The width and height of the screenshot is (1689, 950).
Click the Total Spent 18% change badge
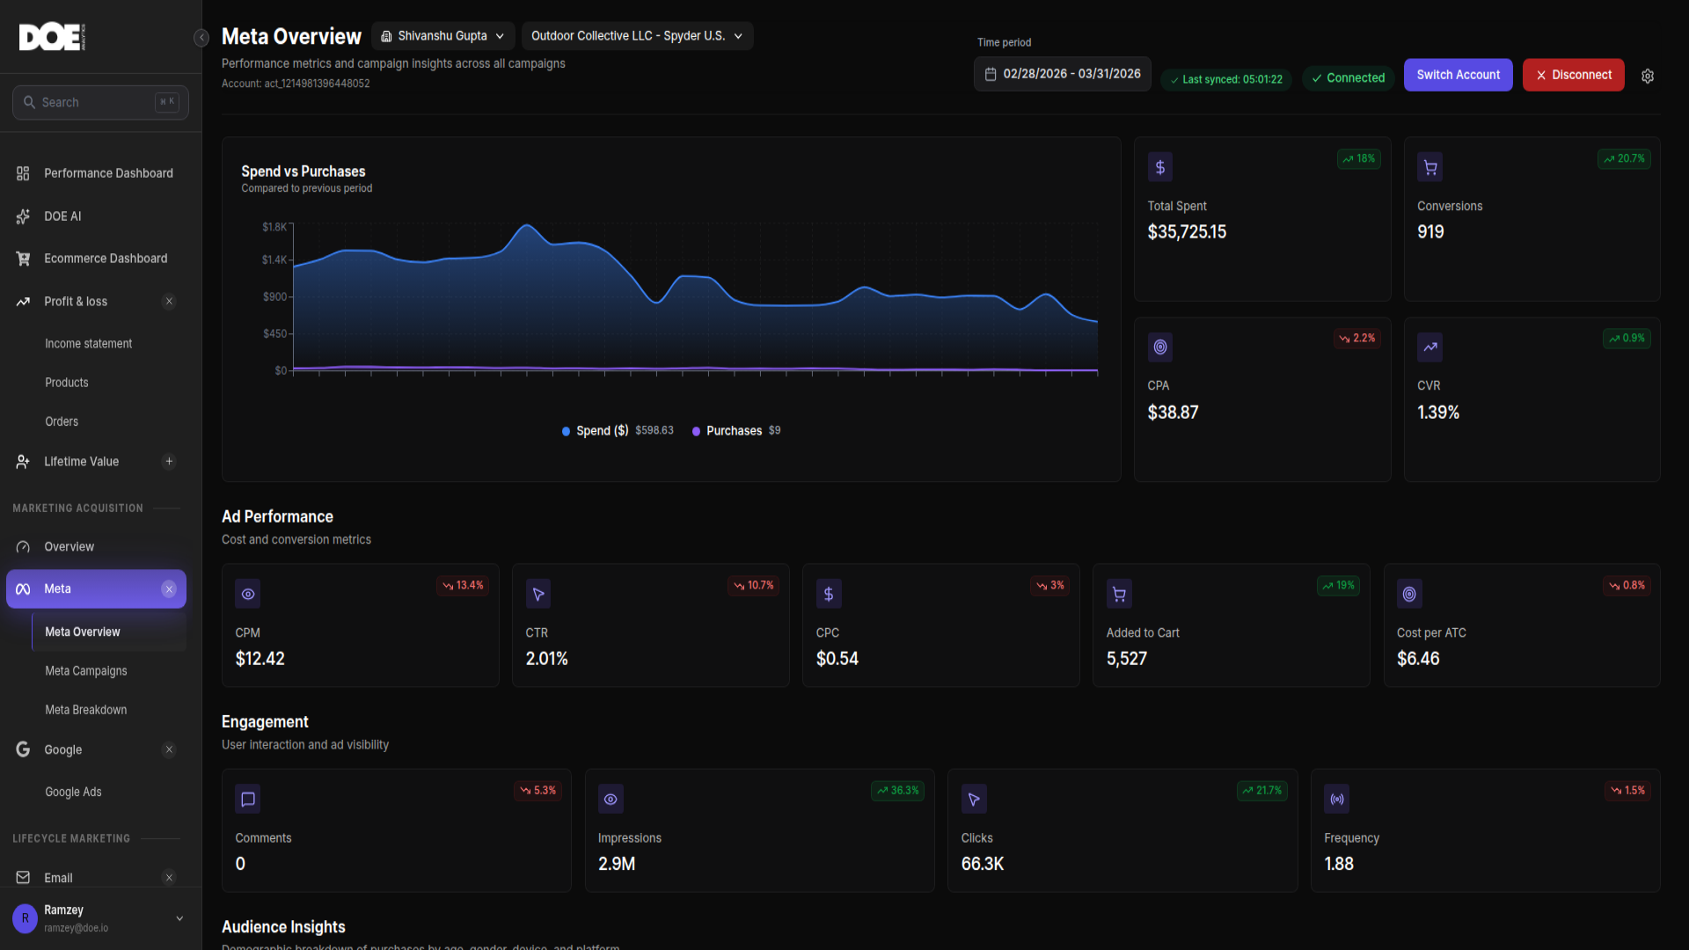(x=1359, y=159)
